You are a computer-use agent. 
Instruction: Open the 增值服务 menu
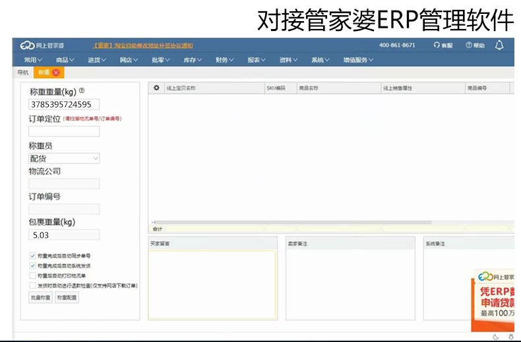(x=358, y=60)
